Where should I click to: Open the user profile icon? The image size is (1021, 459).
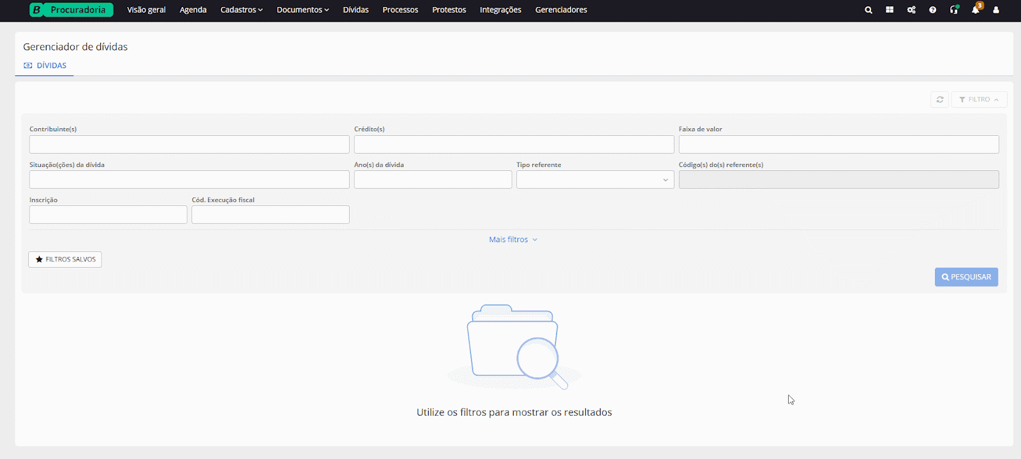pos(996,10)
